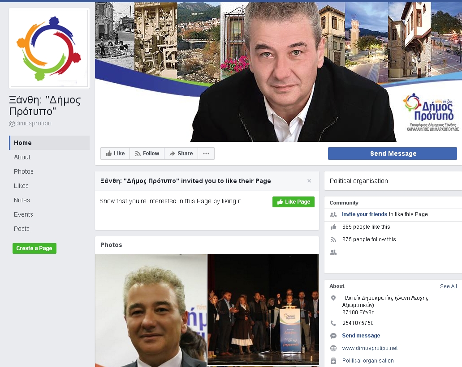Click the blue Send Message button

(x=393, y=154)
